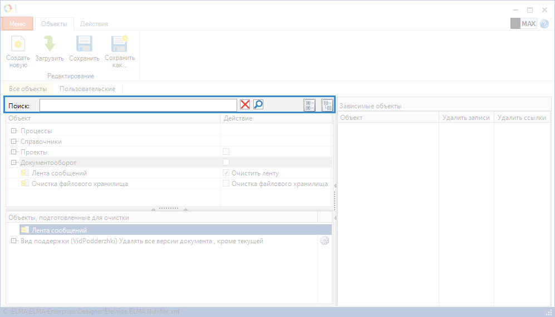Expand the Проекты tree node
Image resolution: width=555 pixels, height=317 pixels.
tap(13, 152)
